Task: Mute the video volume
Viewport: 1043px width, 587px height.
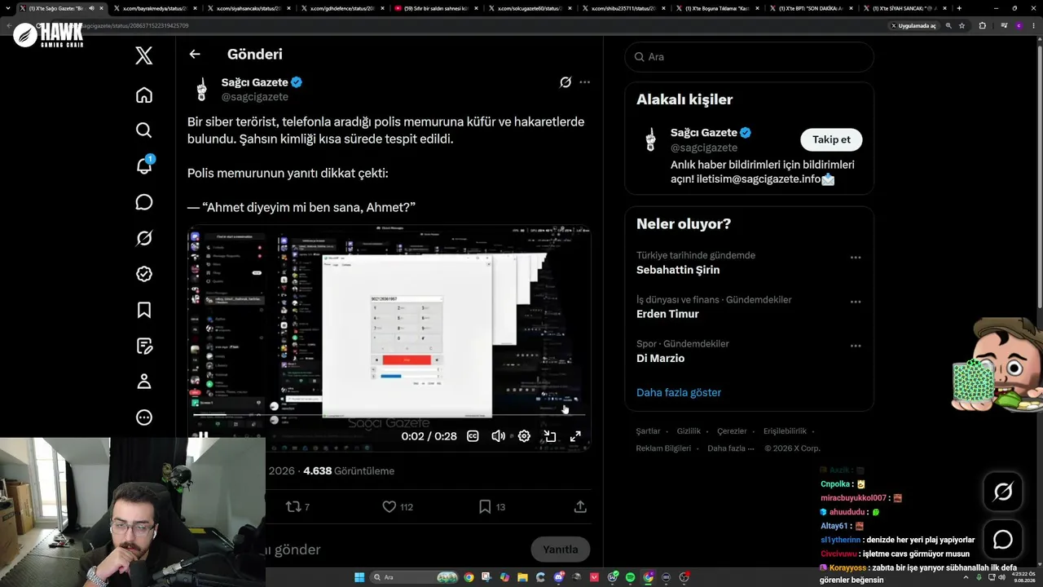Action: pos(498,436)
